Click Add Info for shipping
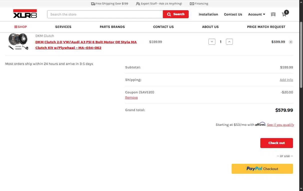 (x=286, y=80)
